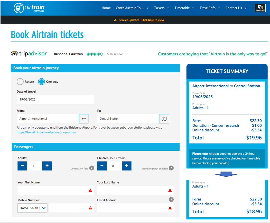Click the Passengers section header
This screenshot has width=270, height=223.
click(96, 147)
